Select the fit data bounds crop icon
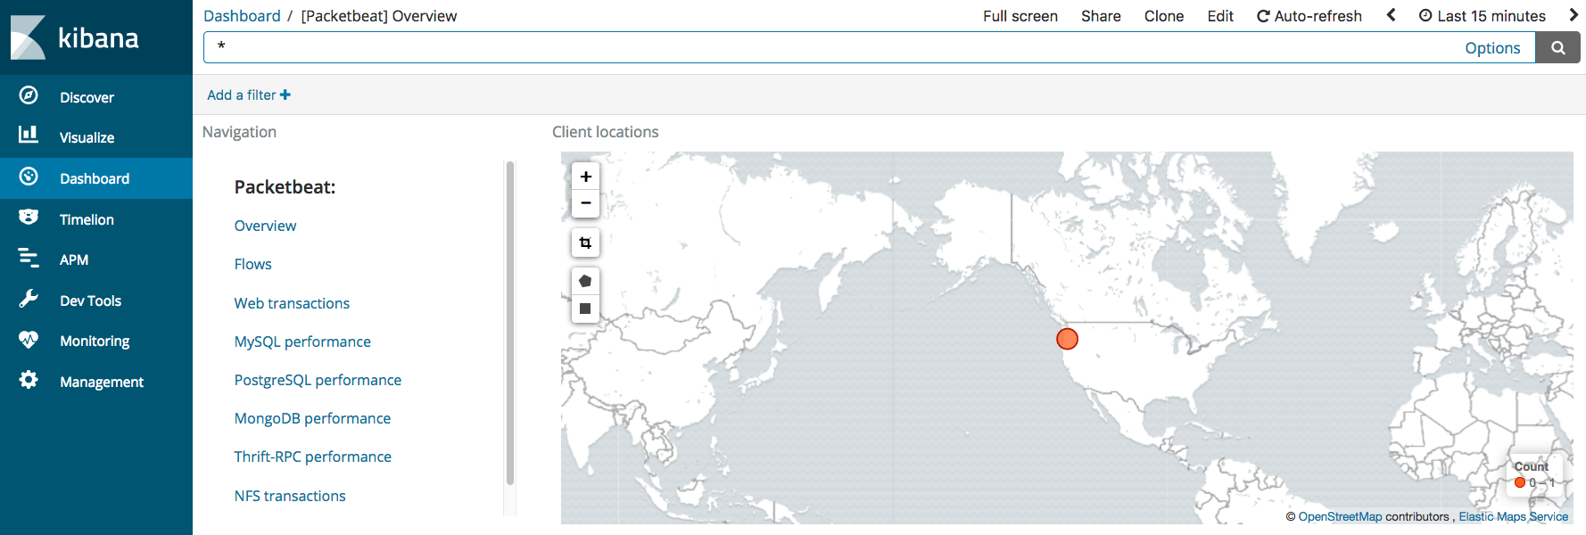The image size is (1586, 535). click(x=585, y=243)
